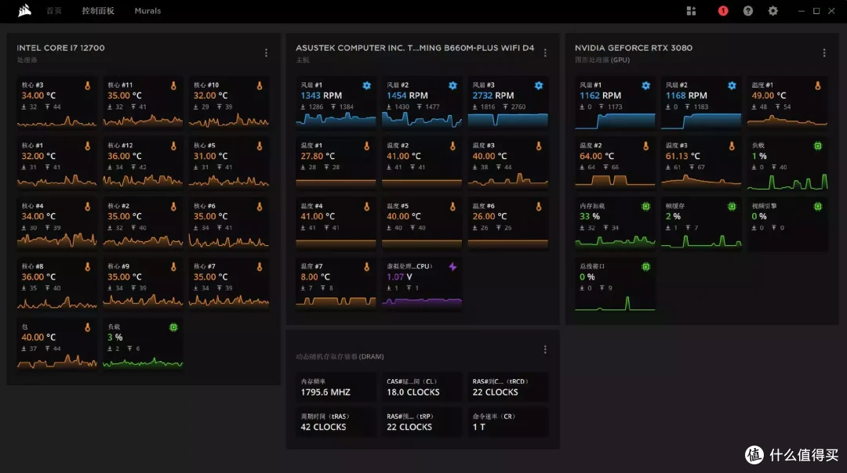Click the 核心 #5 temperature graph
847x473 pixels.
click(228, 181)
